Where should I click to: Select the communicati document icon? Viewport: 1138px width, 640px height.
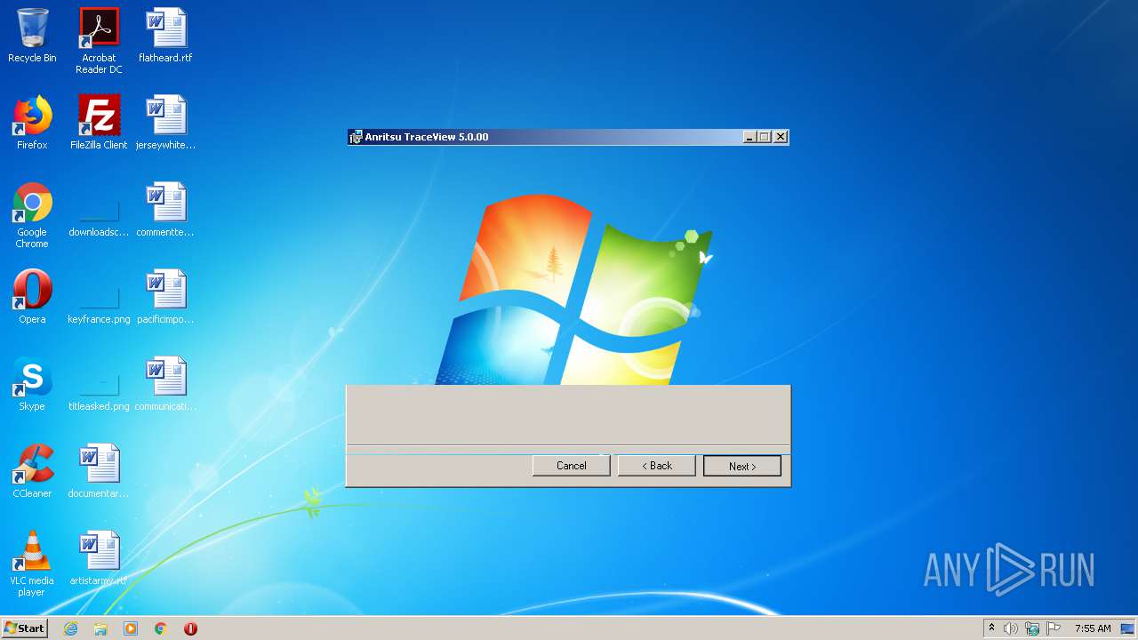[x=165, y=384]
